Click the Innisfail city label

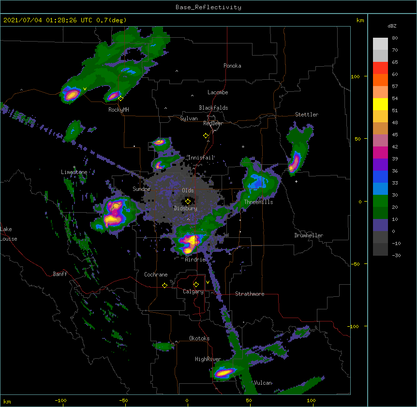click(201, 158)
